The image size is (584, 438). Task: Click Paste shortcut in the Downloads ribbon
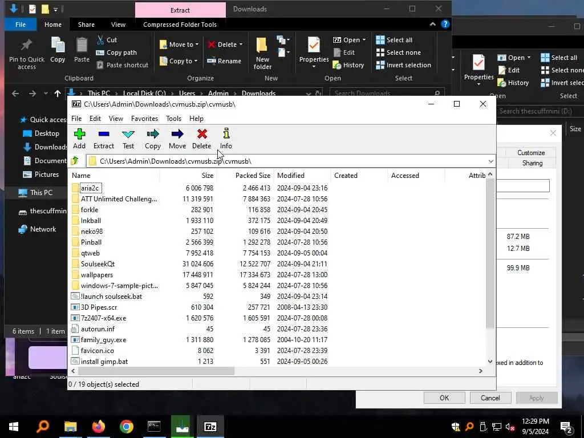point(123,65)
